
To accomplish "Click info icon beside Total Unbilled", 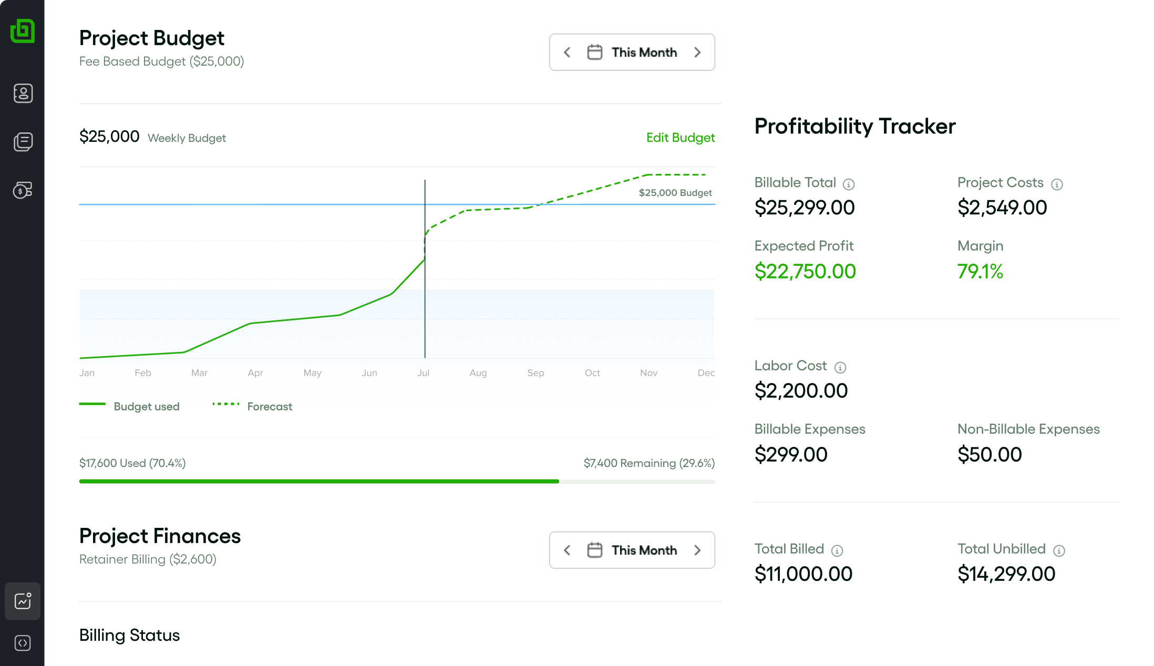I will coord(1059,550).
